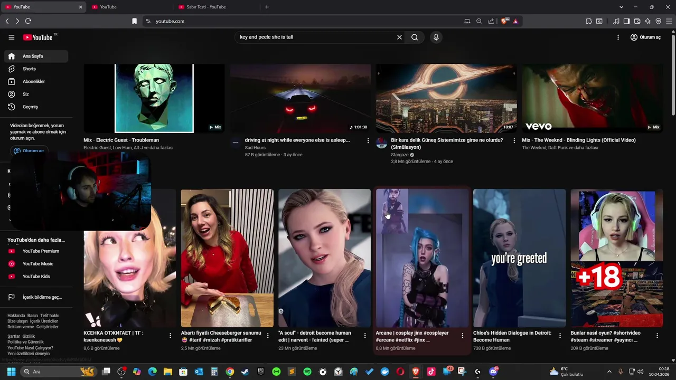Open Shorts in sidebar
This screenshot has width=676, height=380.
(x=36, y=69)
